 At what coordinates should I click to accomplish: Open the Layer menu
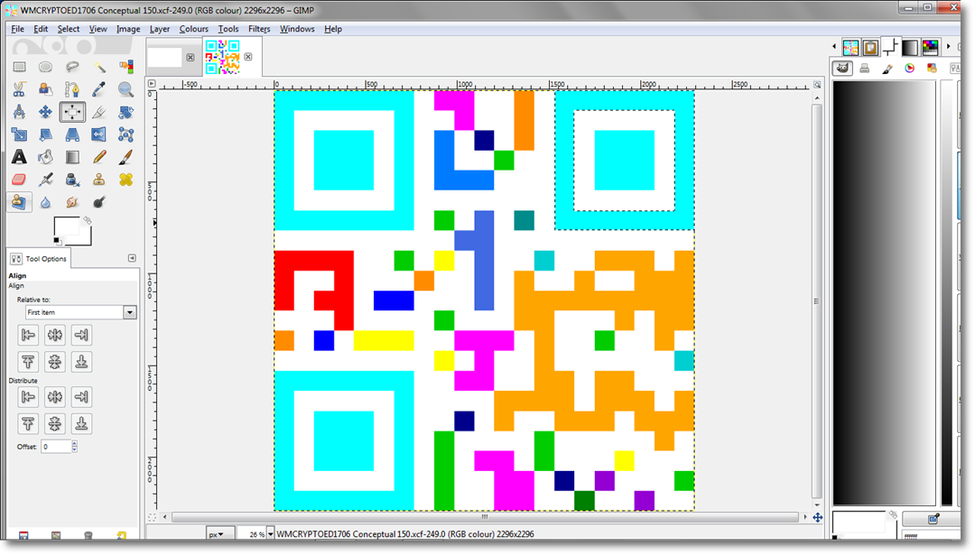point(160,29)
